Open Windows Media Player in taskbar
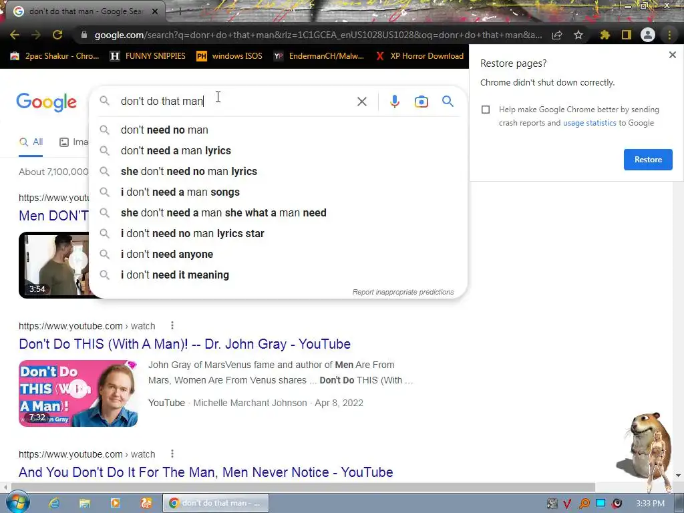This screenshot has width=684, height=513. coord(115,503)
